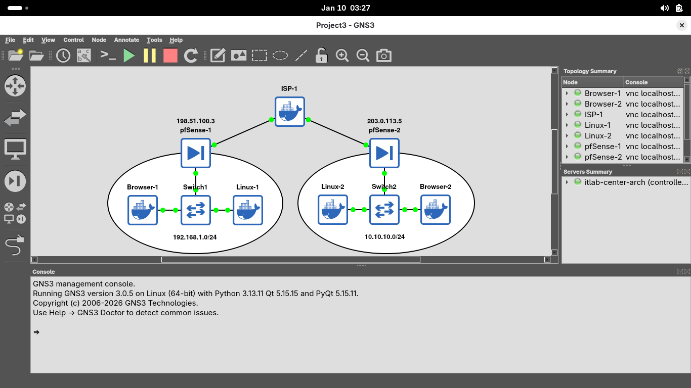Toggle pause on all nodes
This screenshot has width=691, height=388.
(x=150, y=56)
